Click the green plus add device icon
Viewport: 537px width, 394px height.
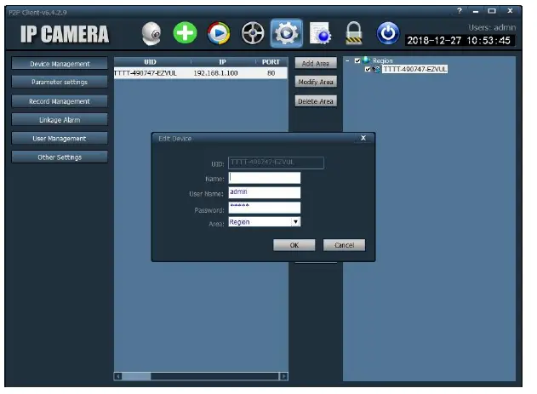185,33
